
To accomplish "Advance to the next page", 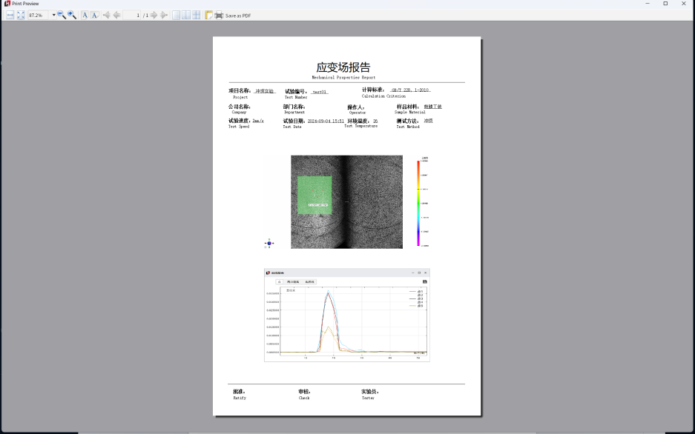I will coord(154,15).
